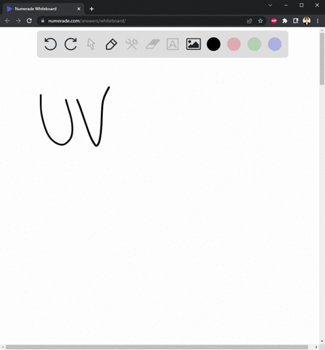
Task: Pick the pink pen color
Action: click(234, 44)
